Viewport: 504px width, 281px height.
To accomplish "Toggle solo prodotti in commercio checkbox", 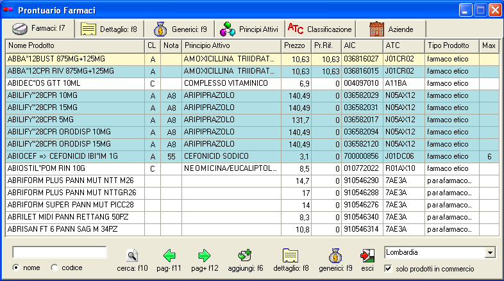I will click(x=387, y=268).
